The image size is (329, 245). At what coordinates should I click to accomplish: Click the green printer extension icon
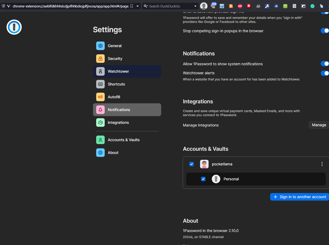click(x=285, y=6)
